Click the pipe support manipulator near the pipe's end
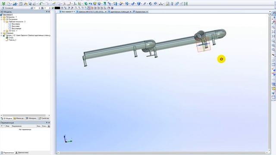This screenshot has height=155, width=276. point(204,45)
